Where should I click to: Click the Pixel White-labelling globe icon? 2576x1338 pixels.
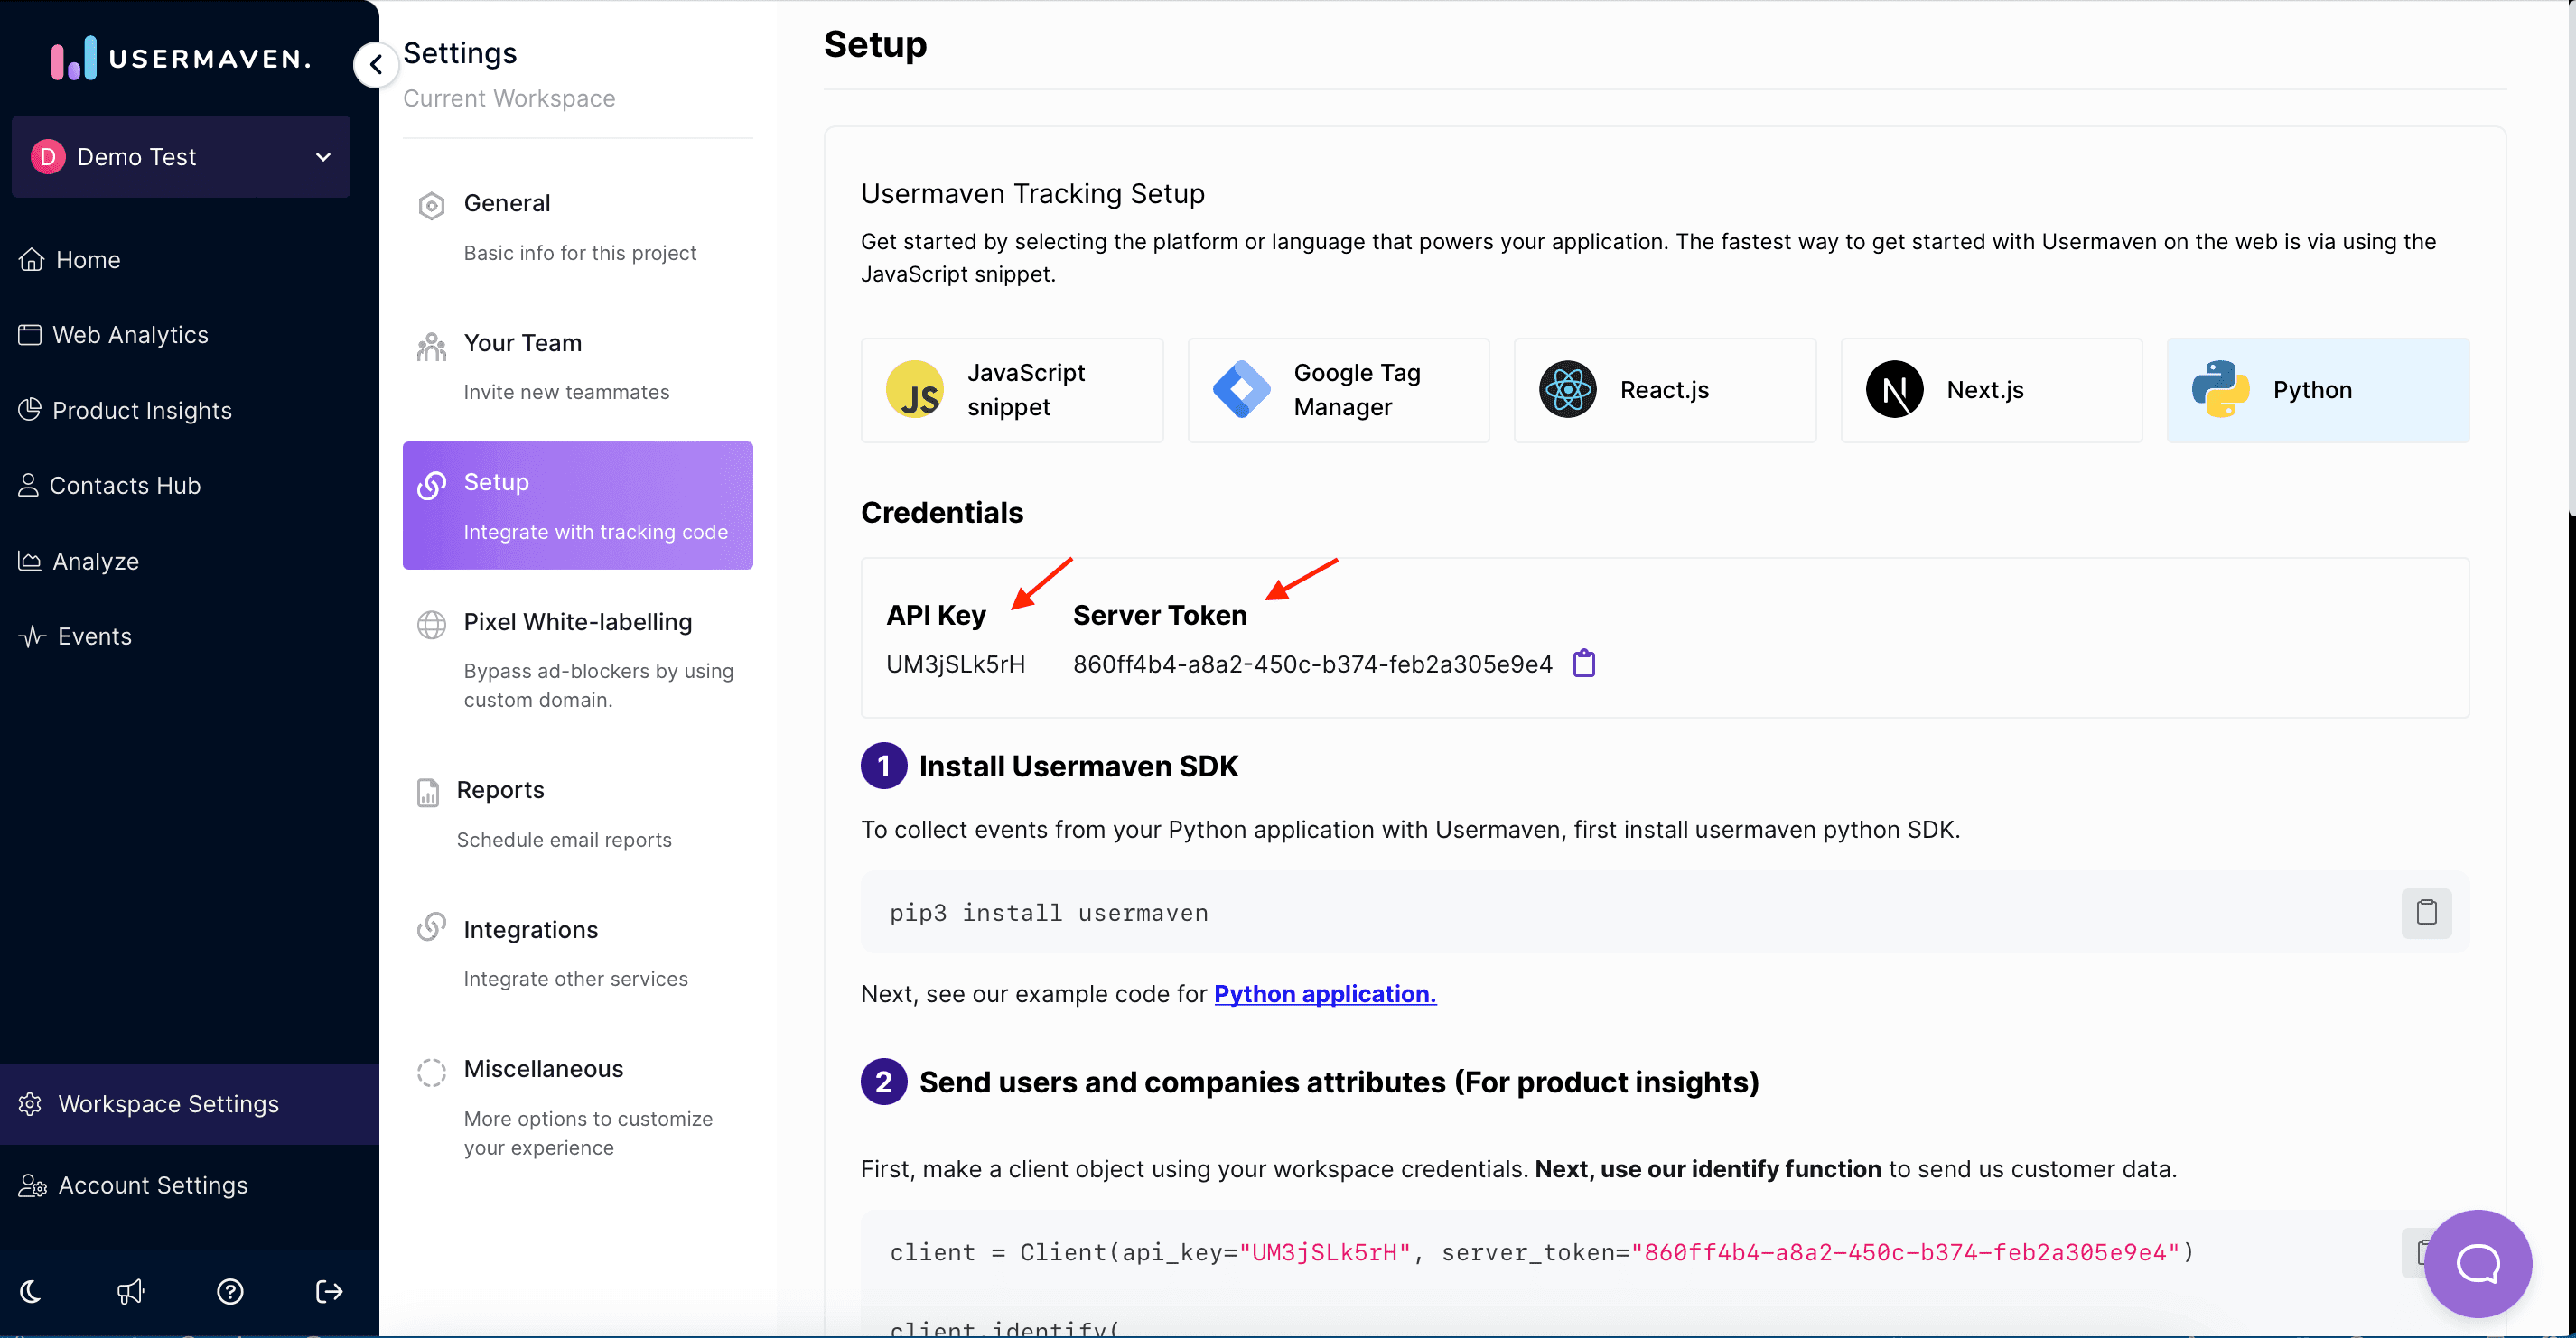(x=431, y=625)
